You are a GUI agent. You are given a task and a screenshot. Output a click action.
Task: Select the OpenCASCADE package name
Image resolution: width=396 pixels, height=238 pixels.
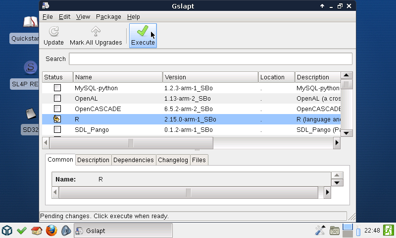[98, 109]
